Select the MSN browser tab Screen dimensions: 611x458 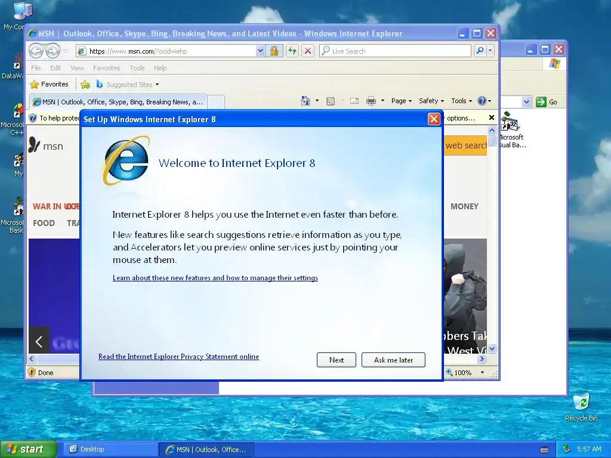[x=119, y=102]
